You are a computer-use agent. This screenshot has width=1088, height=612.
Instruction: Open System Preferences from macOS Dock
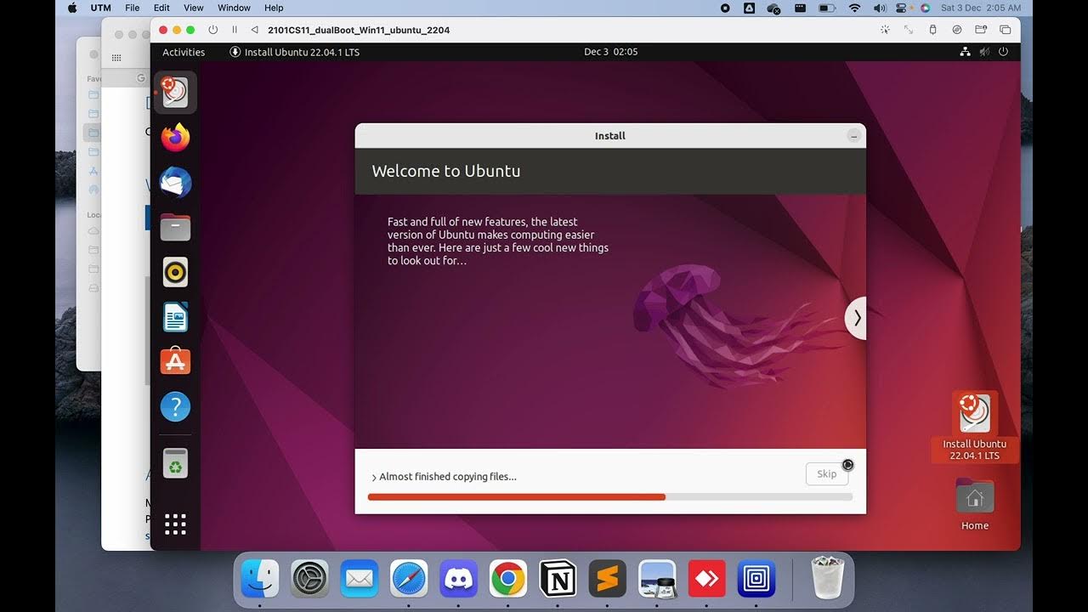(309, 579)
